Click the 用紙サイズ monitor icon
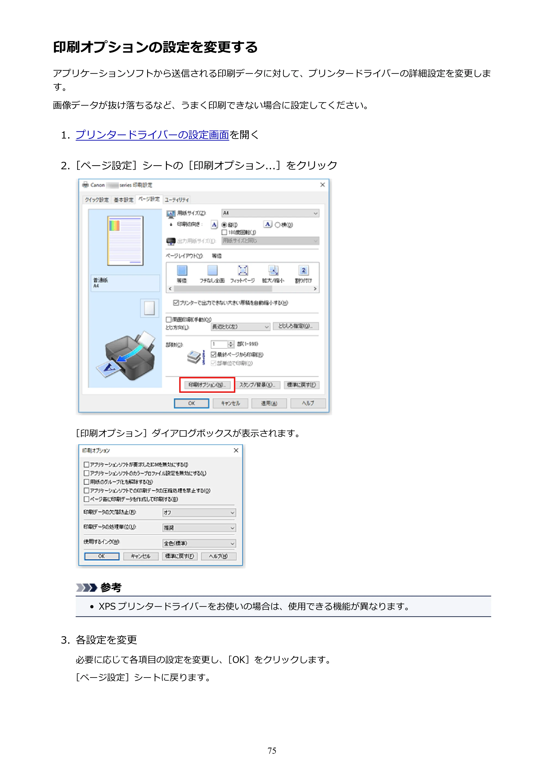This screenshot has width=544, height=770. 171,214
